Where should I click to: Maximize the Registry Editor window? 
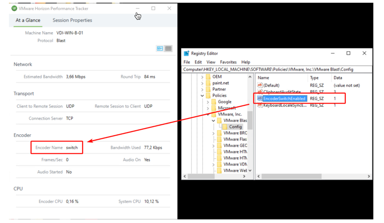[x=348, y=53]
